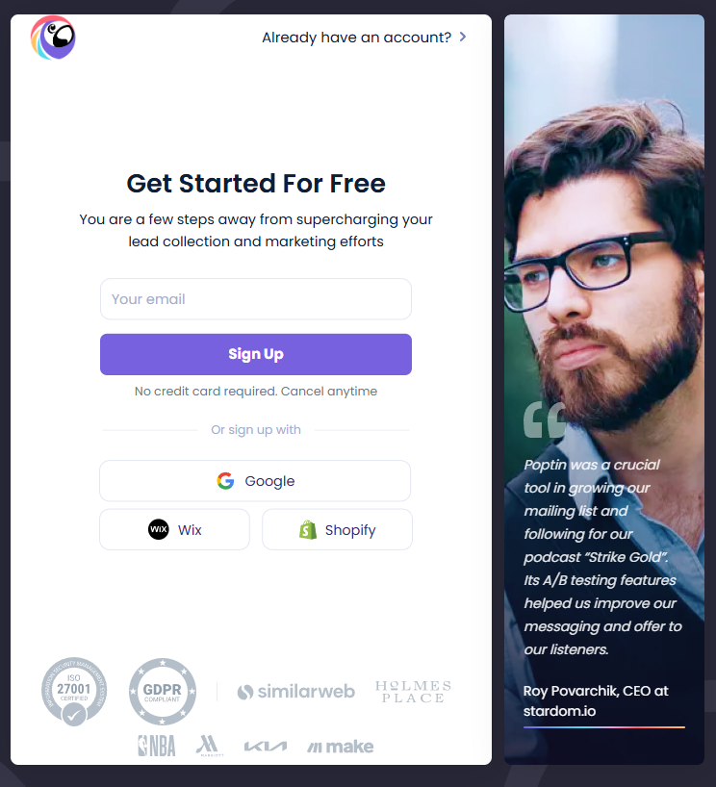The width and height of the screenshot is (716, 787).
Task: Click the Kia logo
Action: (265, 747)
